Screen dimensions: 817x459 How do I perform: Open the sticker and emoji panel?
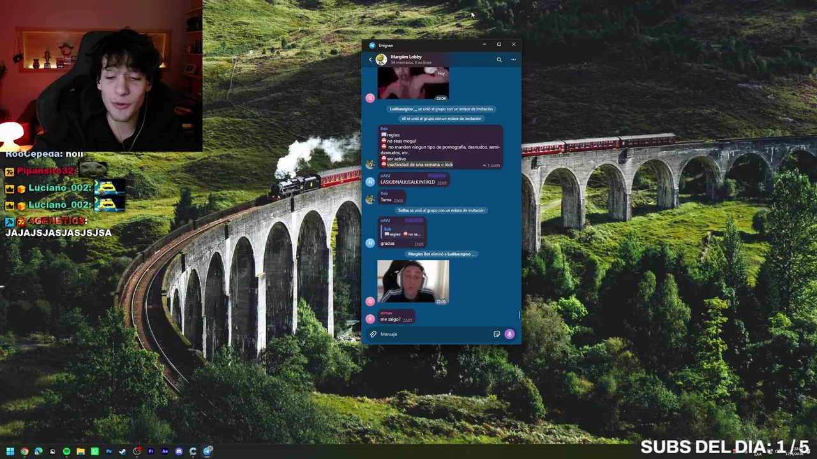(497, 334)
